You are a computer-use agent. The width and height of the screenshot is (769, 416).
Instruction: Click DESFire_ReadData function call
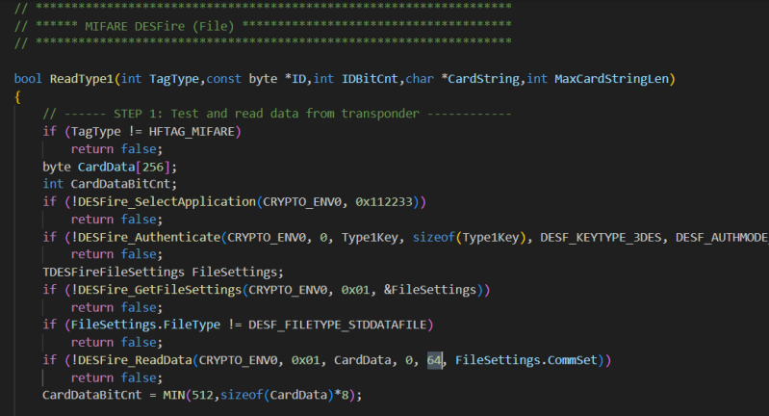135,360
